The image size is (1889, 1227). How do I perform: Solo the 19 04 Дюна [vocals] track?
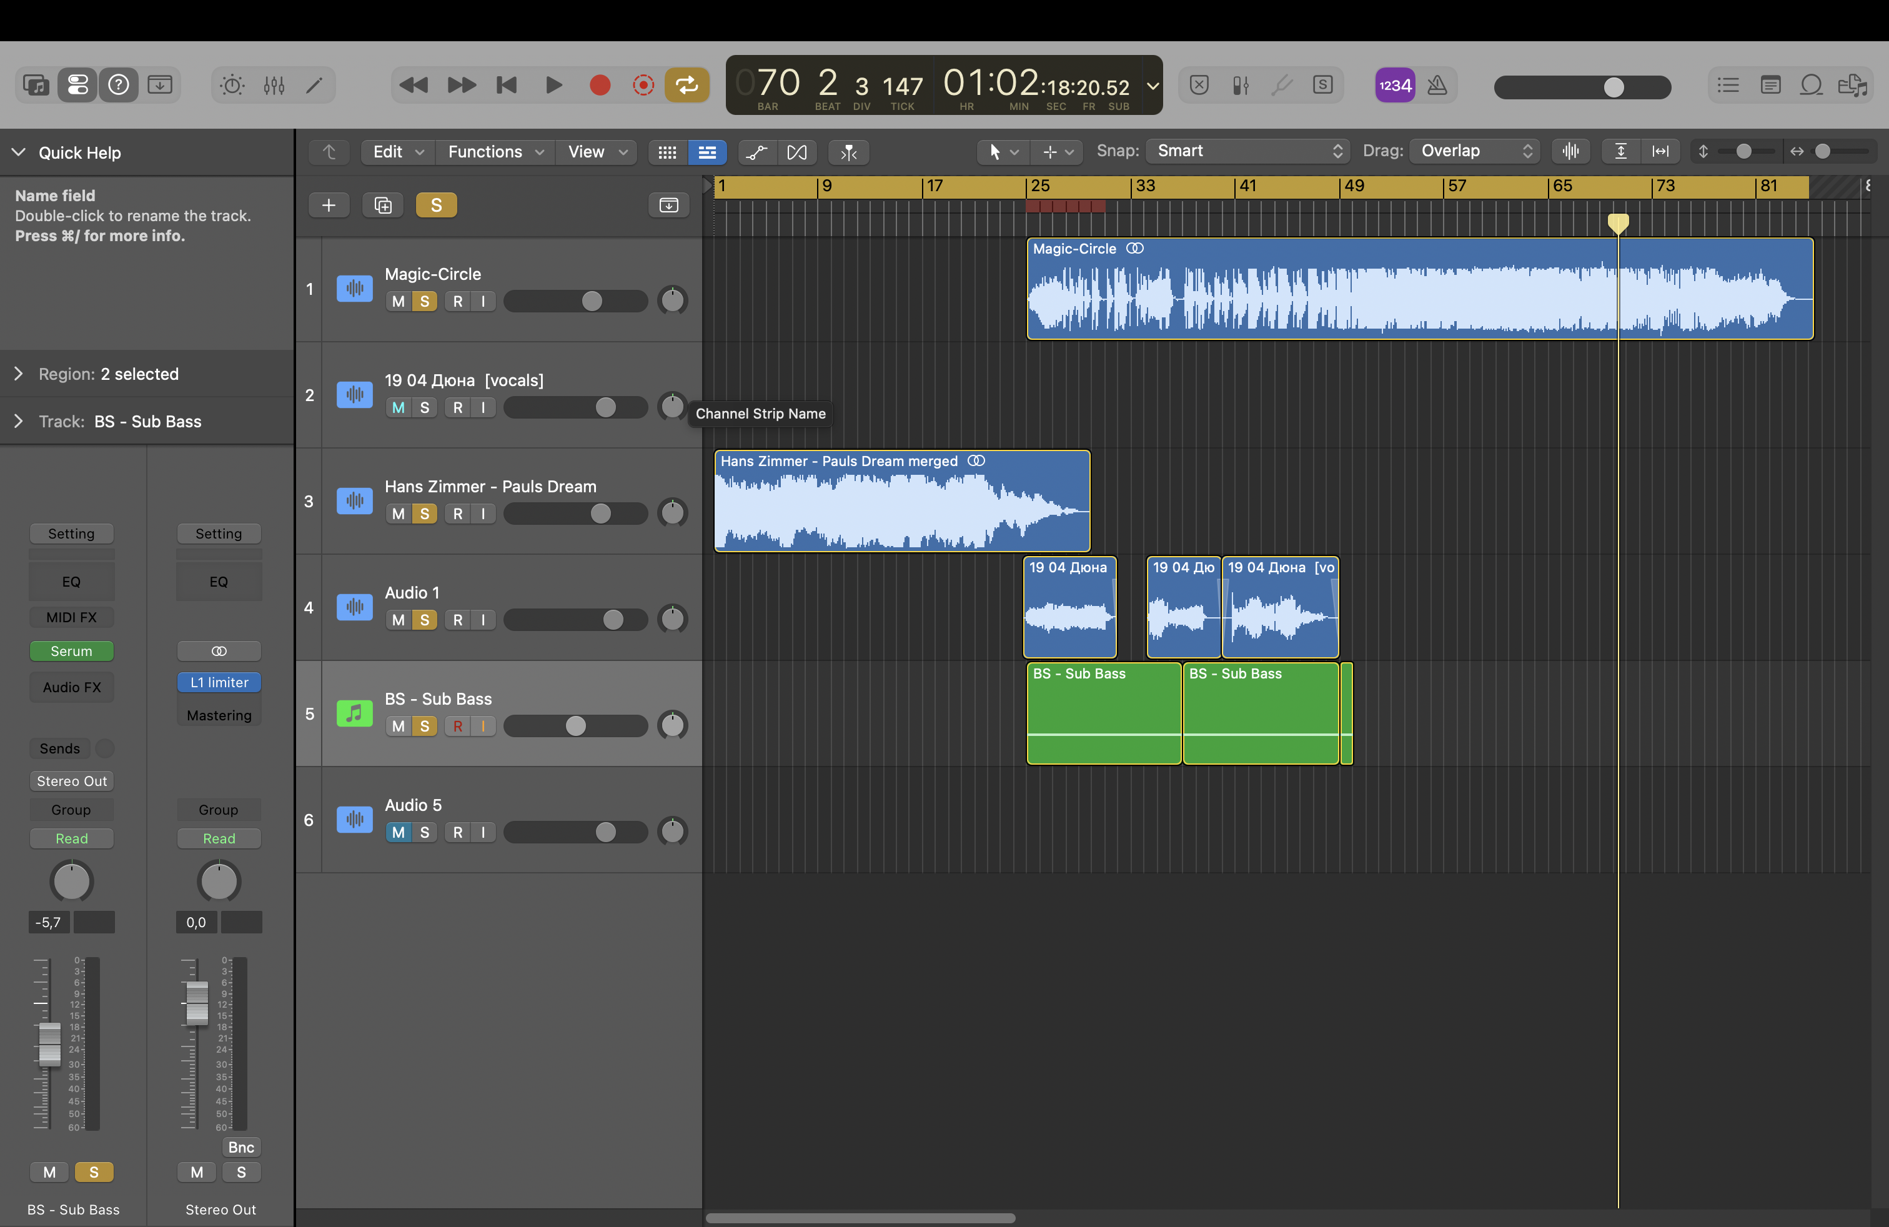[x=425, y=407]
